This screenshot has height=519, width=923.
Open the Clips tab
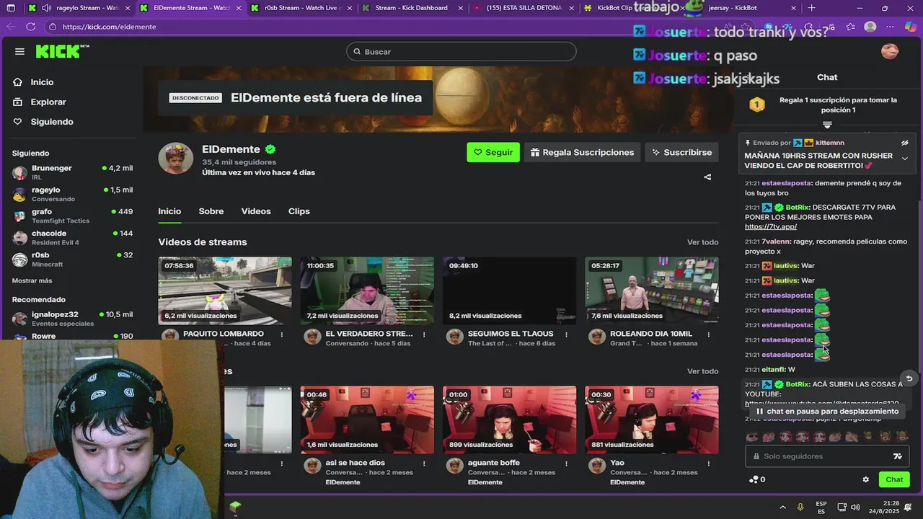tap(299, 211)
